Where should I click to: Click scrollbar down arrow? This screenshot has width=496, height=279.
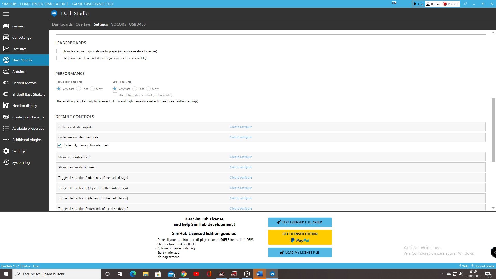click(x=493, y=208)
